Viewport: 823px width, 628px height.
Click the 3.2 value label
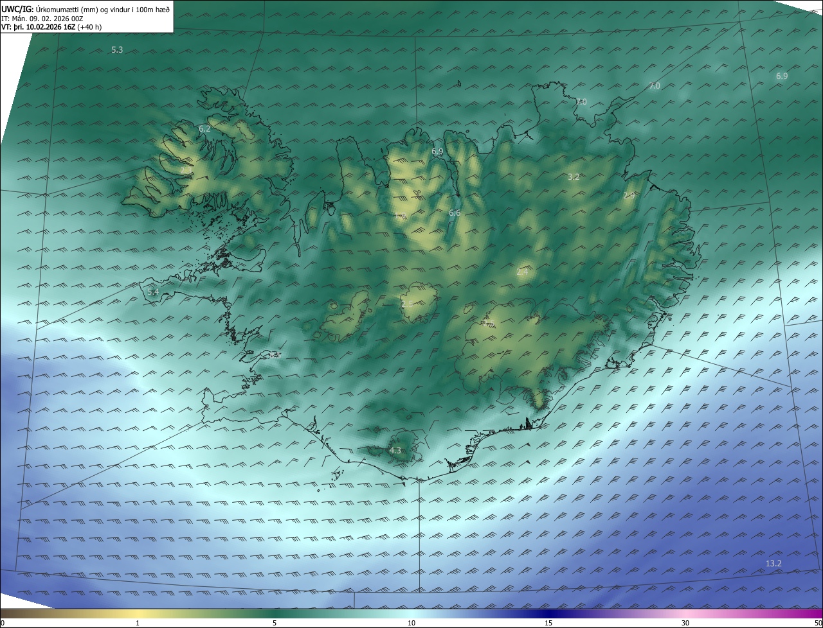(574, 177)
